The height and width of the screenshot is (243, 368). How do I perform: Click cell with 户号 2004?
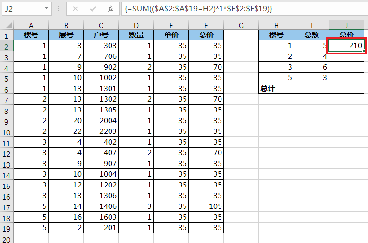coord(101,121)
